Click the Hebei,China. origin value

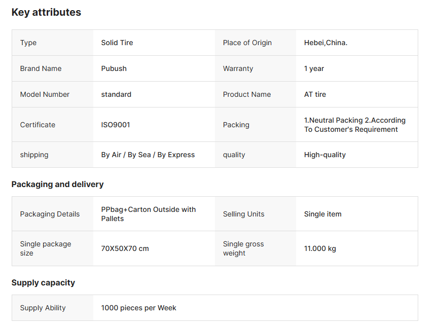coord(325,43)
